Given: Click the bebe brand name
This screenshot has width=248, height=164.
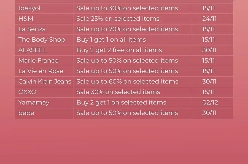Looking at the screenshot, I should click(26, 113).
